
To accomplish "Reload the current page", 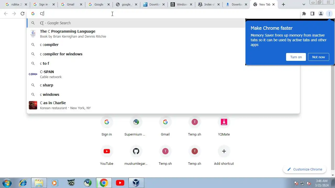I will coord(23,14).
